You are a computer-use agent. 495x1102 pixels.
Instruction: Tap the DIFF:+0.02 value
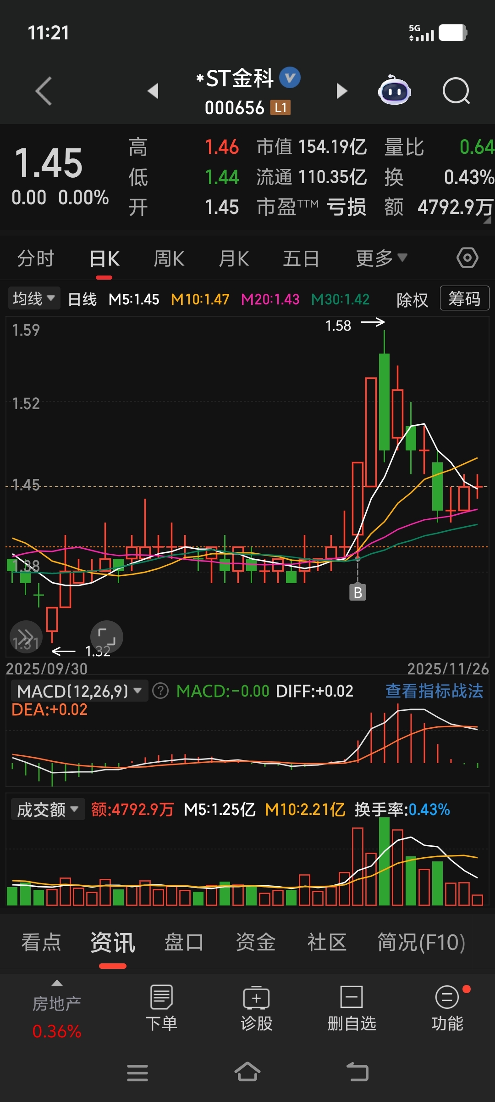(314, 691)
